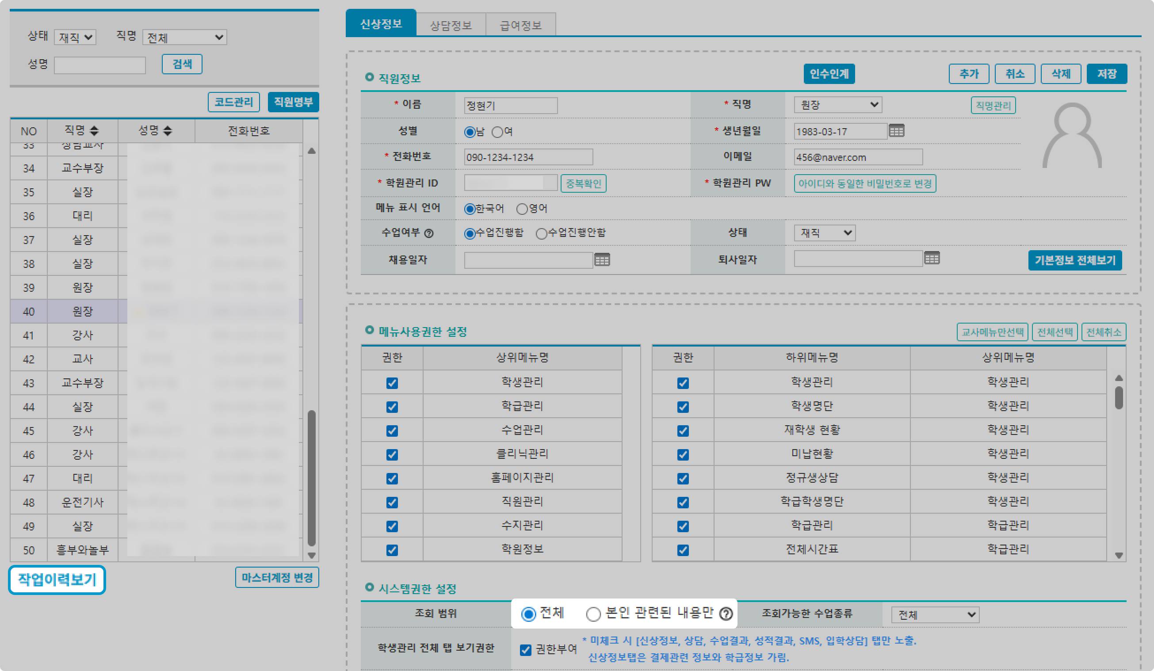
Task: Select staff row 50 흥부와놀부
Action: click(x=156, y=550)
